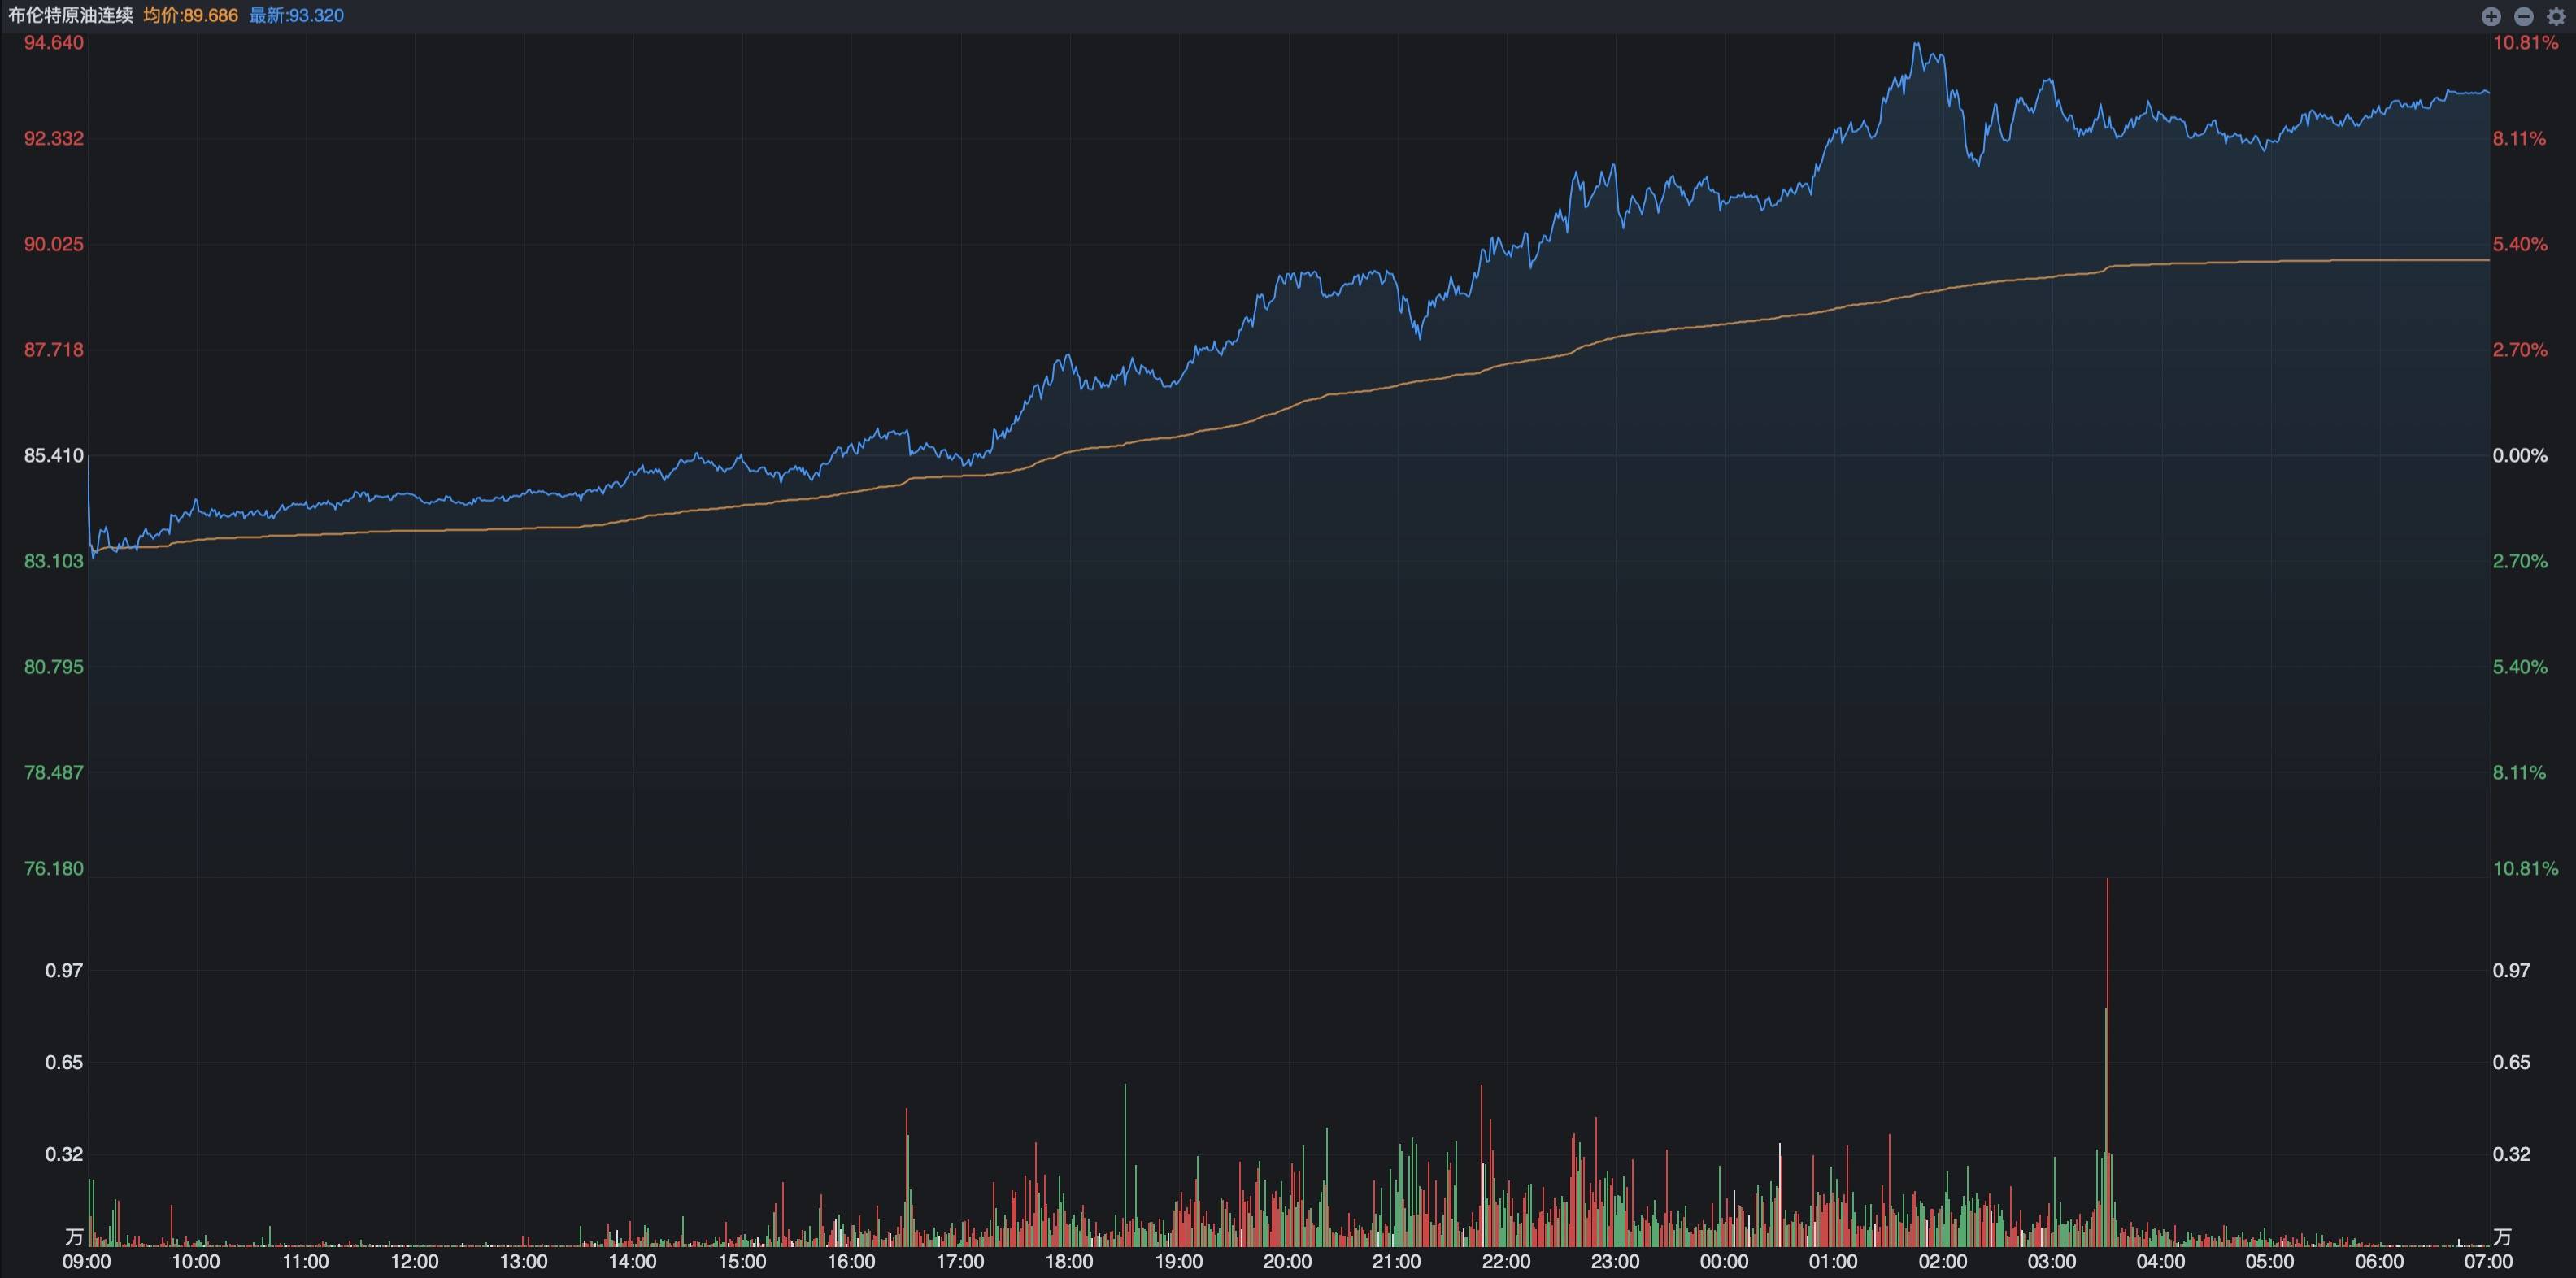Click the 布伦特原油连续 chart title
The width and height of the screenshot is (2576, 1278).
(x=70, y=16)
